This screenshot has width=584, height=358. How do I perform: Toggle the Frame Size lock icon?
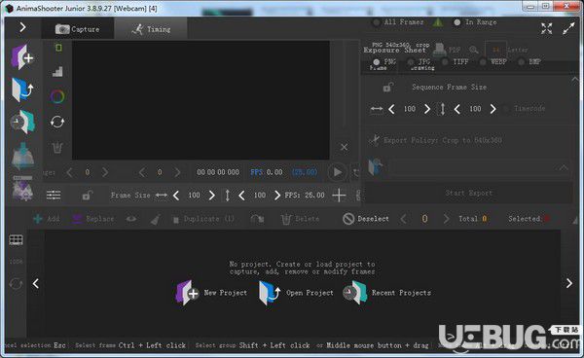(88, 195)
